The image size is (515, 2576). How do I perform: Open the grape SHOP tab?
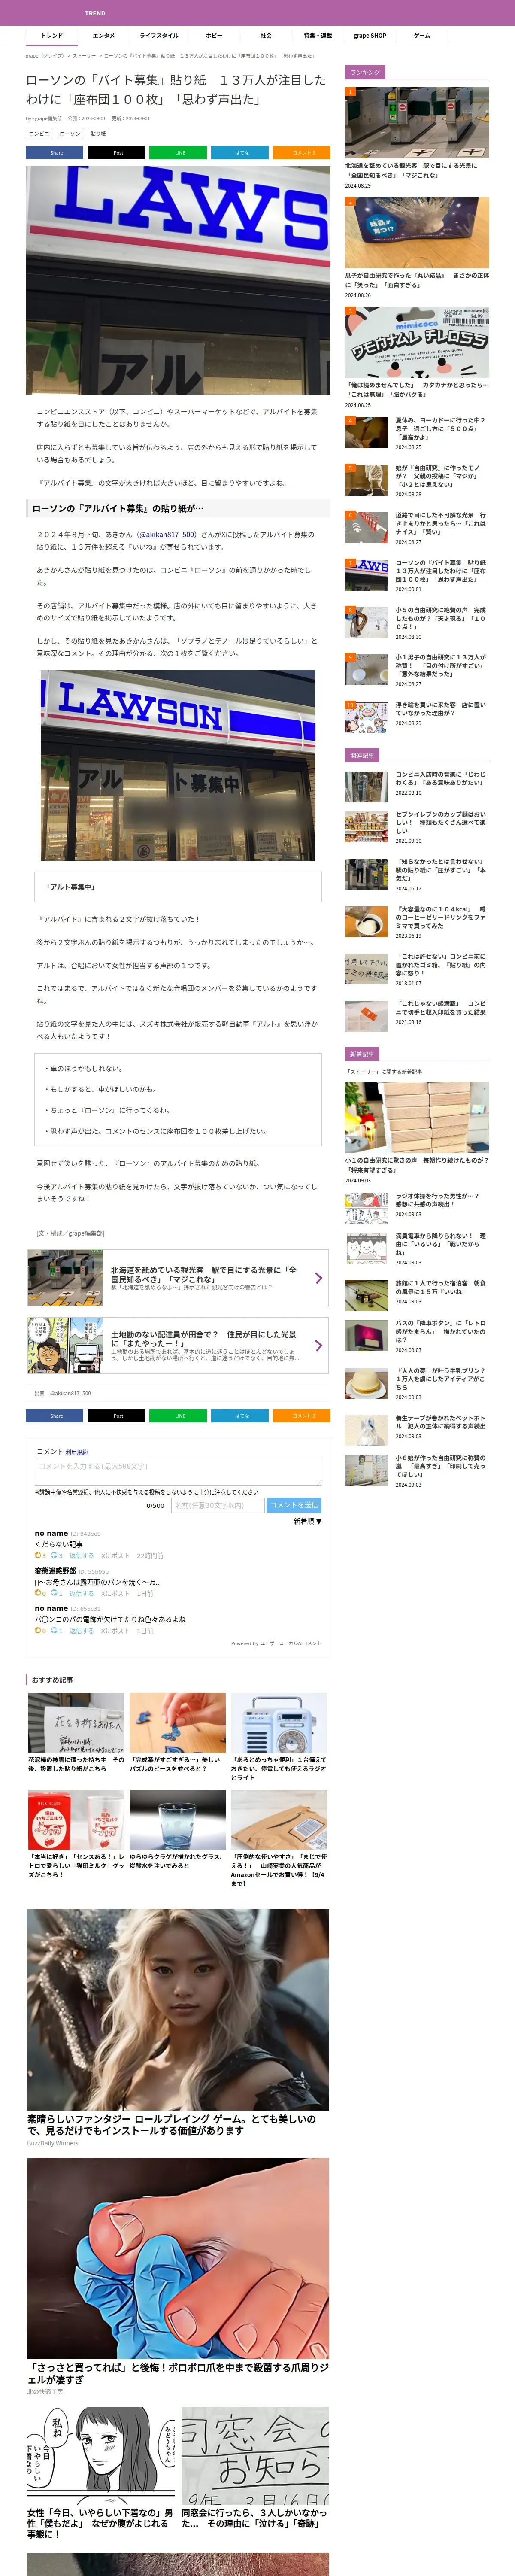click(x=370, y=36)
